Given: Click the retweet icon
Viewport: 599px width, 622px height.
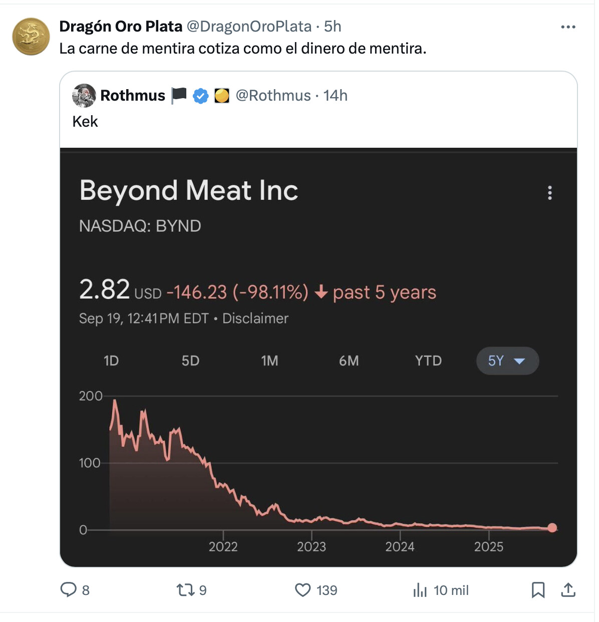Looking at the screenshot, I should (185, 590).
